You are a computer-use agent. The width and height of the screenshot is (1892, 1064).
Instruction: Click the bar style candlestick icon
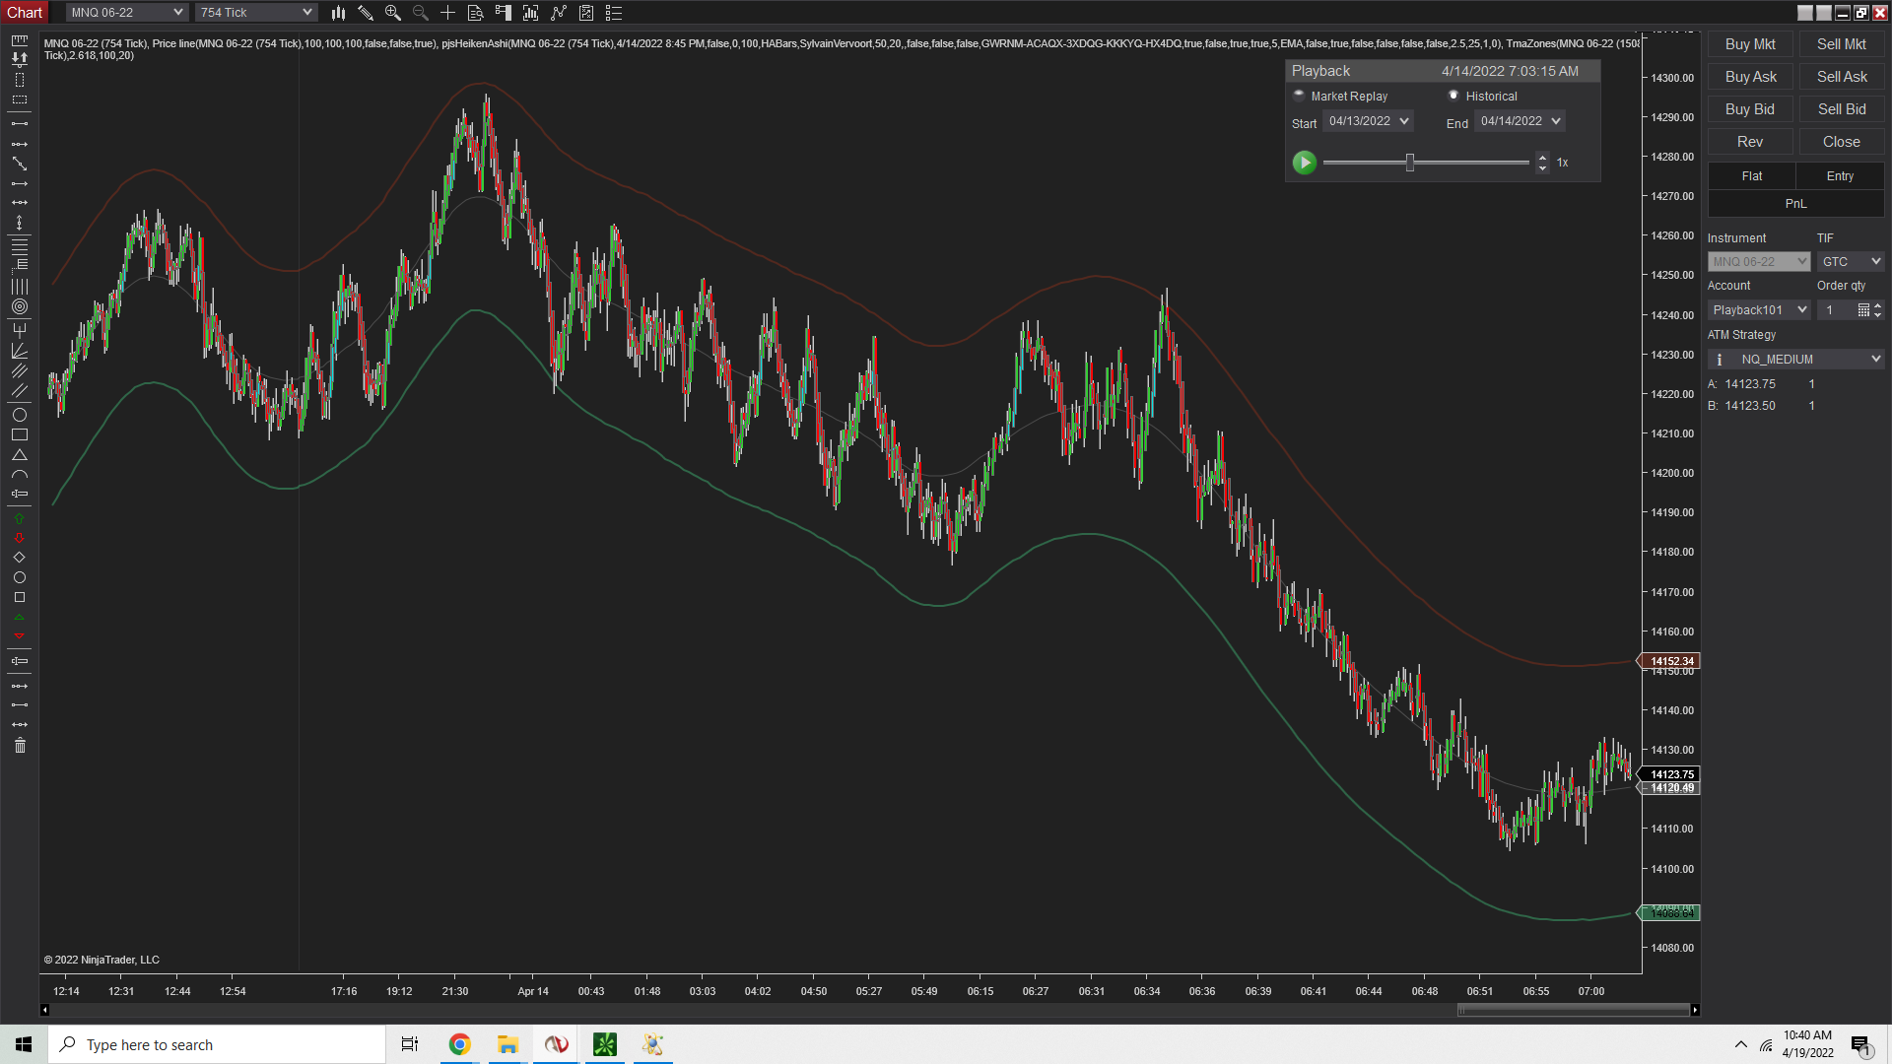(338, 13)
